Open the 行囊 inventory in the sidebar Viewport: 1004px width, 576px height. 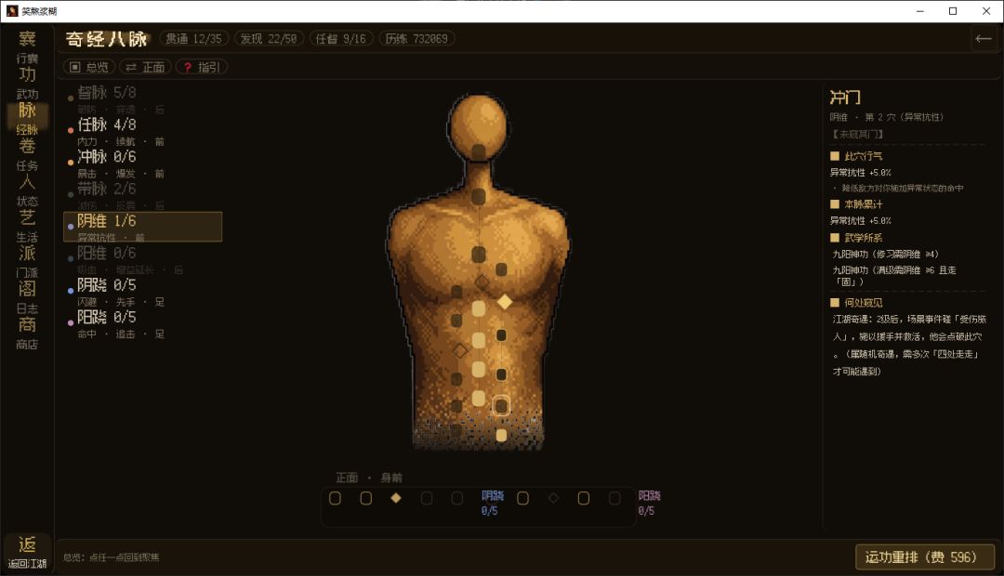(27, 46)
